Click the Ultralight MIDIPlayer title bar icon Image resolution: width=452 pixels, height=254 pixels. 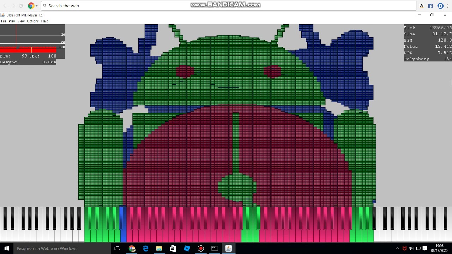(3, 15)
